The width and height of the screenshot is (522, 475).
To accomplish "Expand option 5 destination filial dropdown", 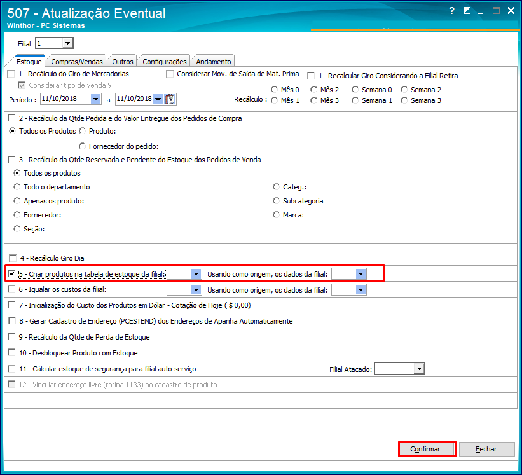I will tap(196, 274).
